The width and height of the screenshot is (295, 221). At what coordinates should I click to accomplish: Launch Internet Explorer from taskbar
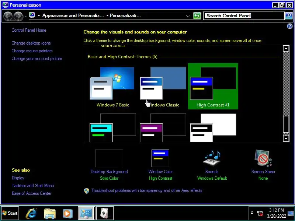click(x=31, y=213)
